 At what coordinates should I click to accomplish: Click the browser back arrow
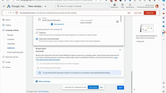tap(3, 1)
